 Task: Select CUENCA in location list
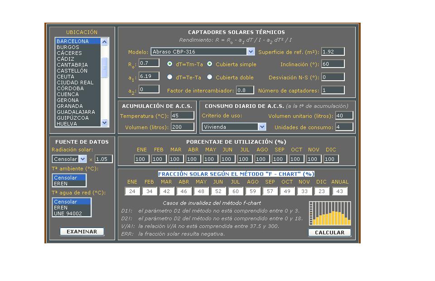[78, 94]
